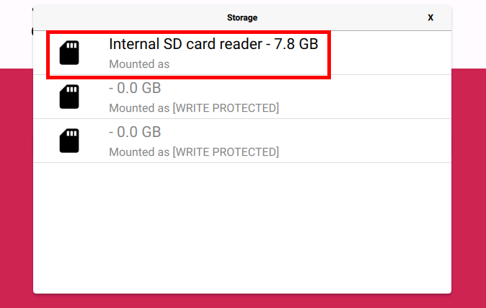Click the last drive's "- 0.0 GB" label

135,132
